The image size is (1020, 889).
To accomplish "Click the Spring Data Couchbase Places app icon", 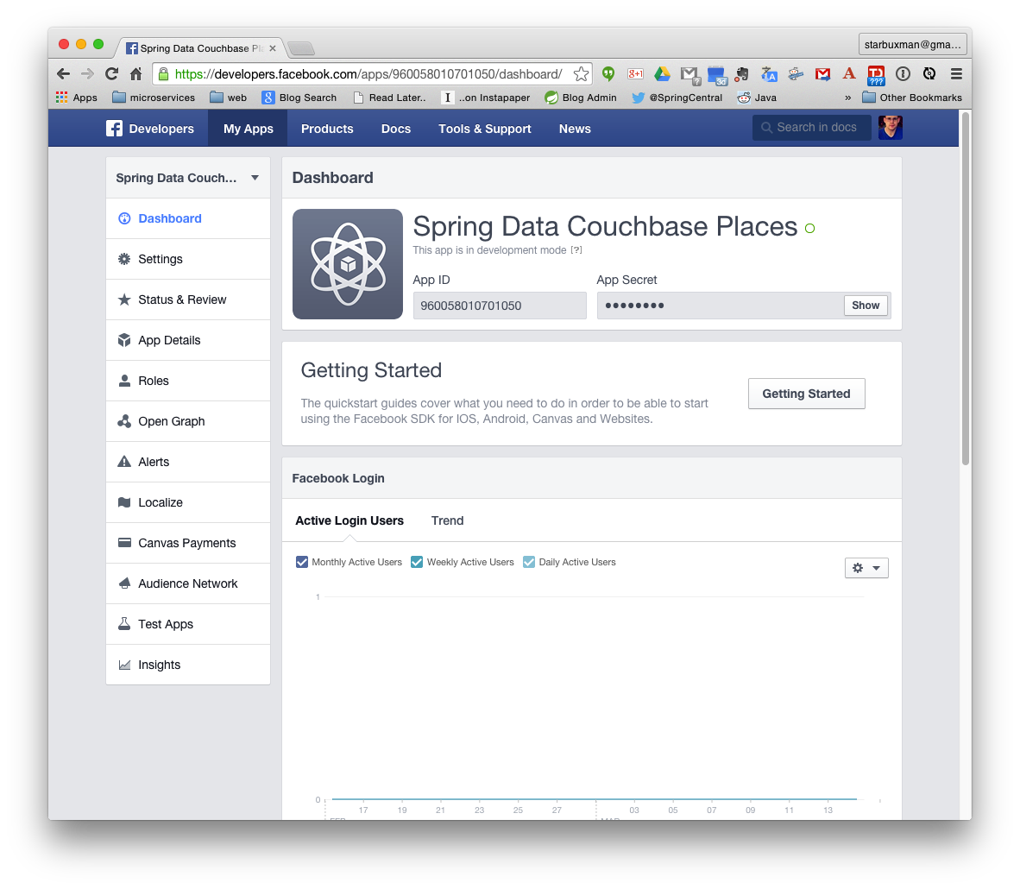I will [x=348, y=263].
